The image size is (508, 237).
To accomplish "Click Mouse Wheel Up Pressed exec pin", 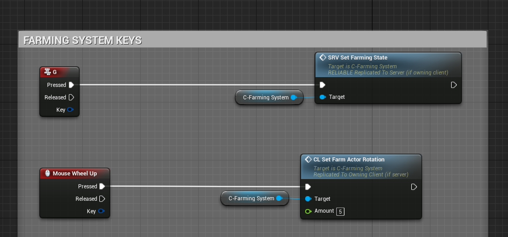I will pyautogui.click(x=102, y=186).
